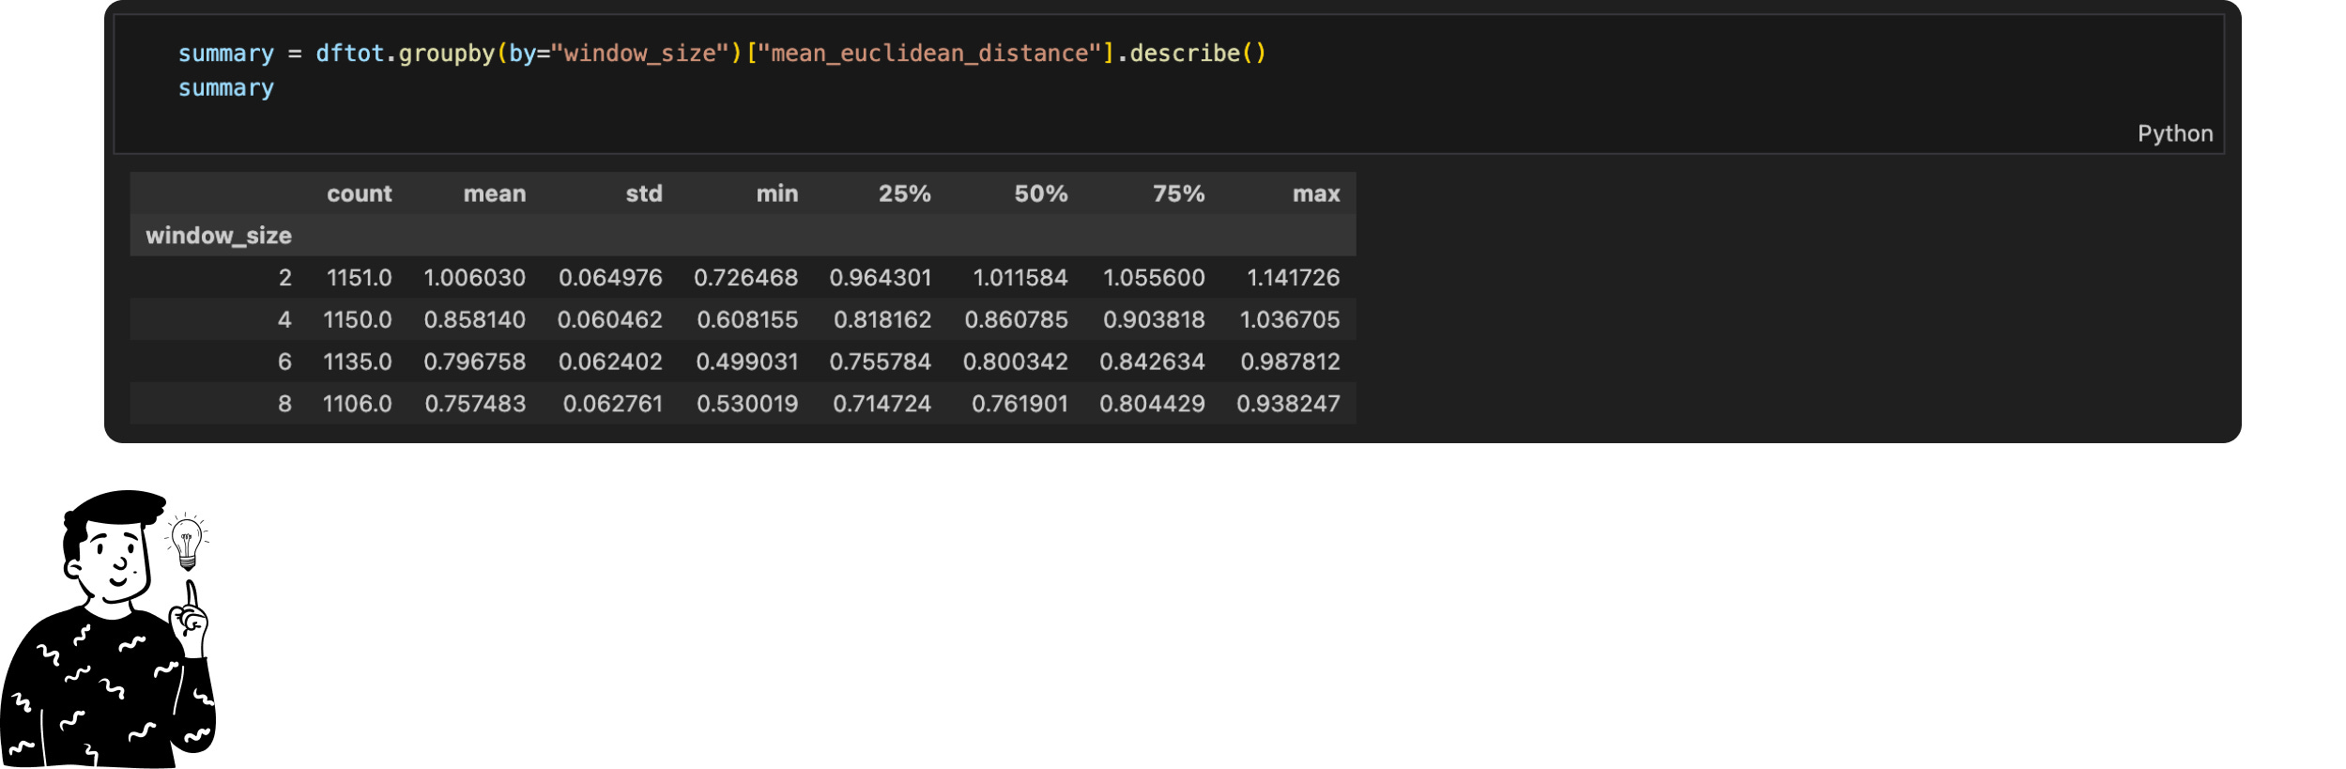
Task: Click the second-line 'summary' in code cell
Action: point(226,88)
